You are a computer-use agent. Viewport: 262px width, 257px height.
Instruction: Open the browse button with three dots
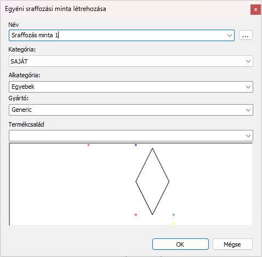[x=246, y=35]
